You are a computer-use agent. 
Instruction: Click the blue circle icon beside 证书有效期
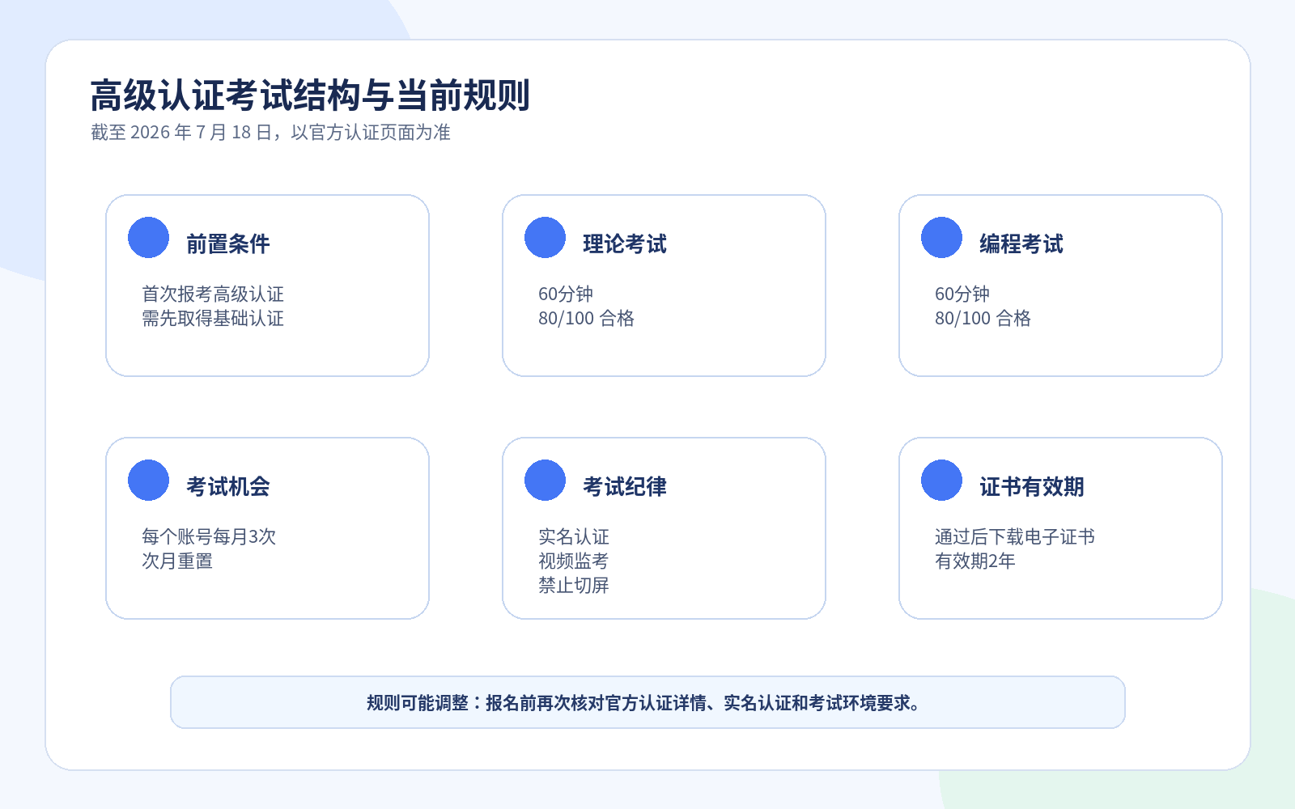(941, 481)
